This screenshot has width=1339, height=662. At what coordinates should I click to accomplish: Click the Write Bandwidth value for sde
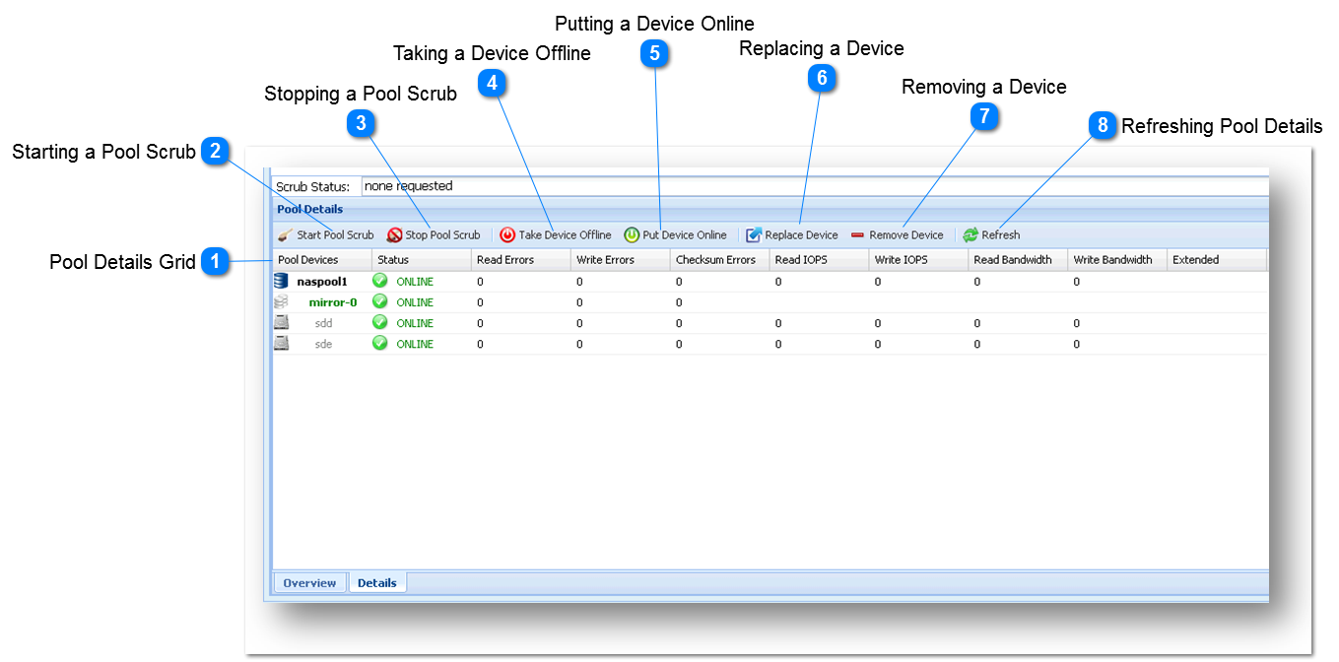pos(1077,344)
